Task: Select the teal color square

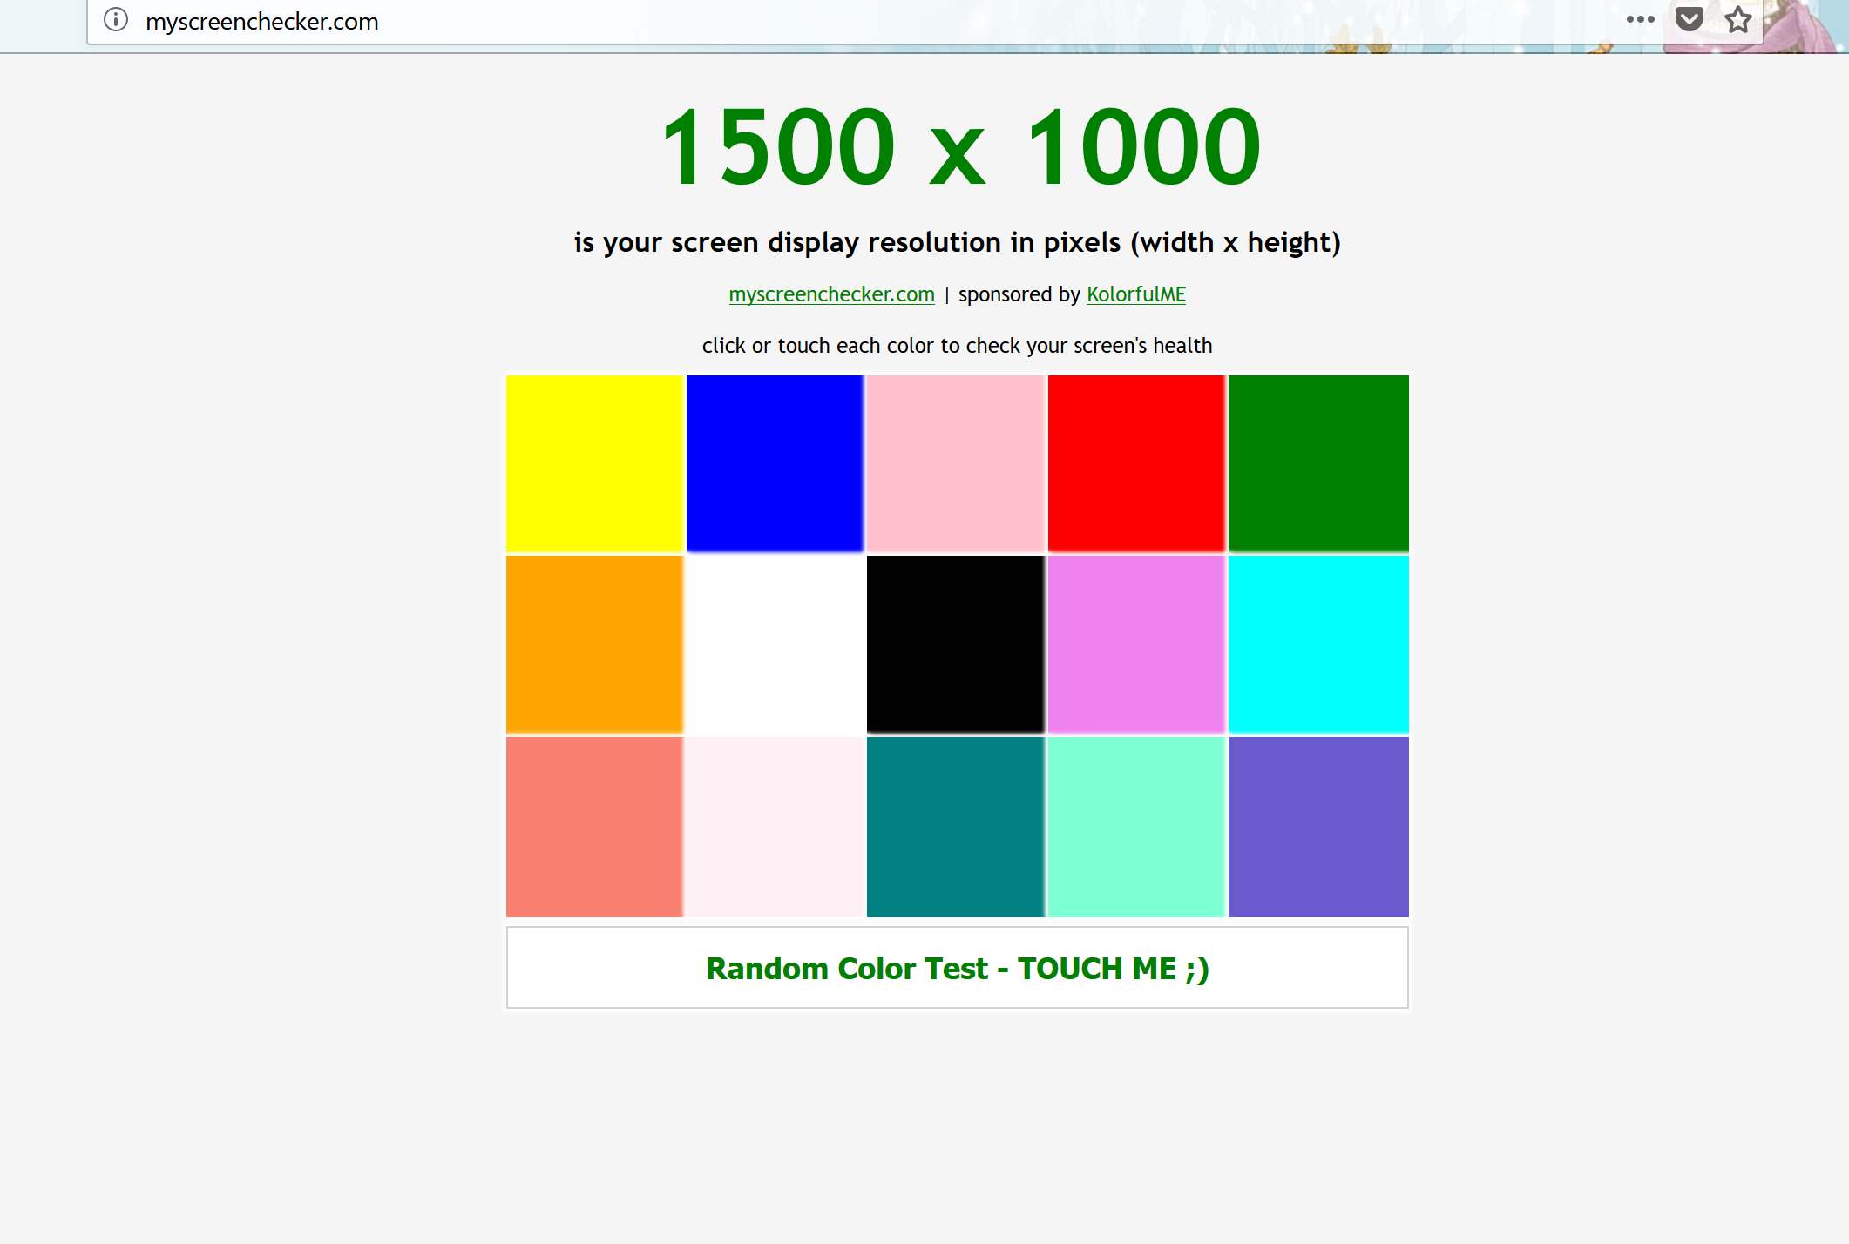Action: pos(955,826)
